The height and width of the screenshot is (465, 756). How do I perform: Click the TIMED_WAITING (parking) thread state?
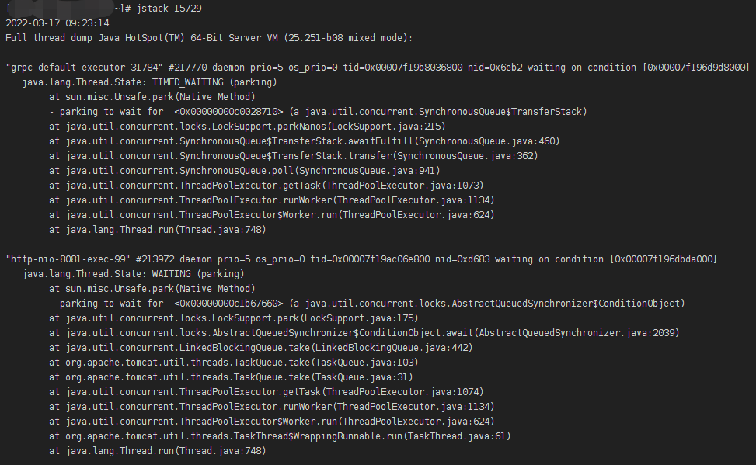tap(214, 82)
